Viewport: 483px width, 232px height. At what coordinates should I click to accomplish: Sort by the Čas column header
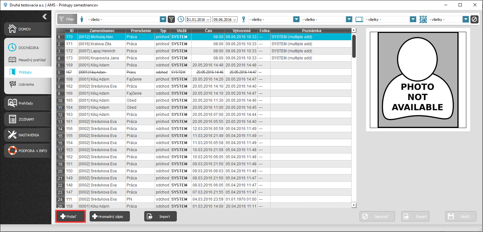(208, 30)
